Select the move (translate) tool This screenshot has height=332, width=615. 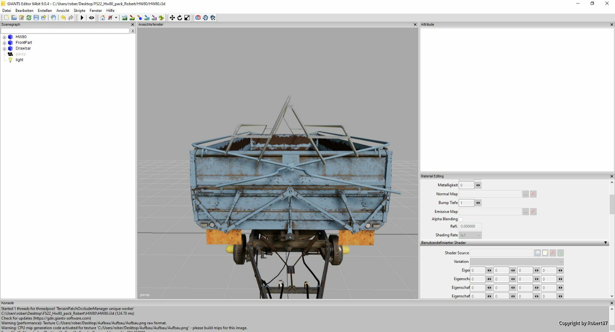[172, 18]
